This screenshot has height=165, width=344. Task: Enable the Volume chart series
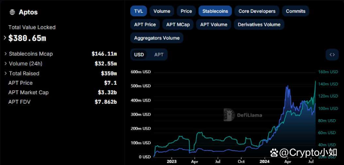[162, 11]
